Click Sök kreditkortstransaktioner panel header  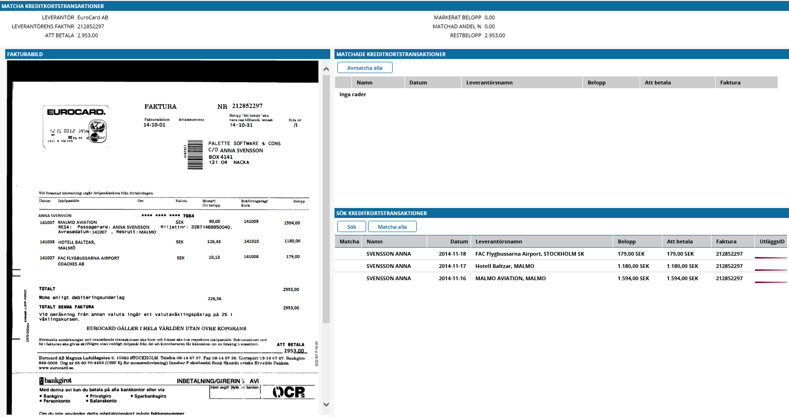562,213
